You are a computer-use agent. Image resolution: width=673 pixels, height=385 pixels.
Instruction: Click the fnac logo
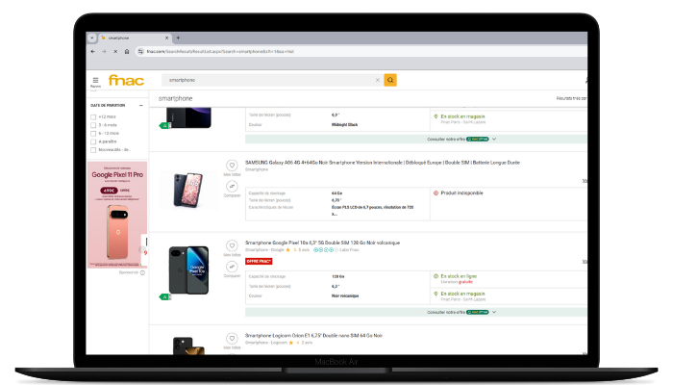[x=126, y=80]
